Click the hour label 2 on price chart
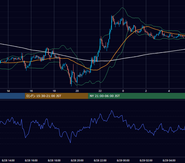This screenshot has width=185, height=163. click(146, 91)
